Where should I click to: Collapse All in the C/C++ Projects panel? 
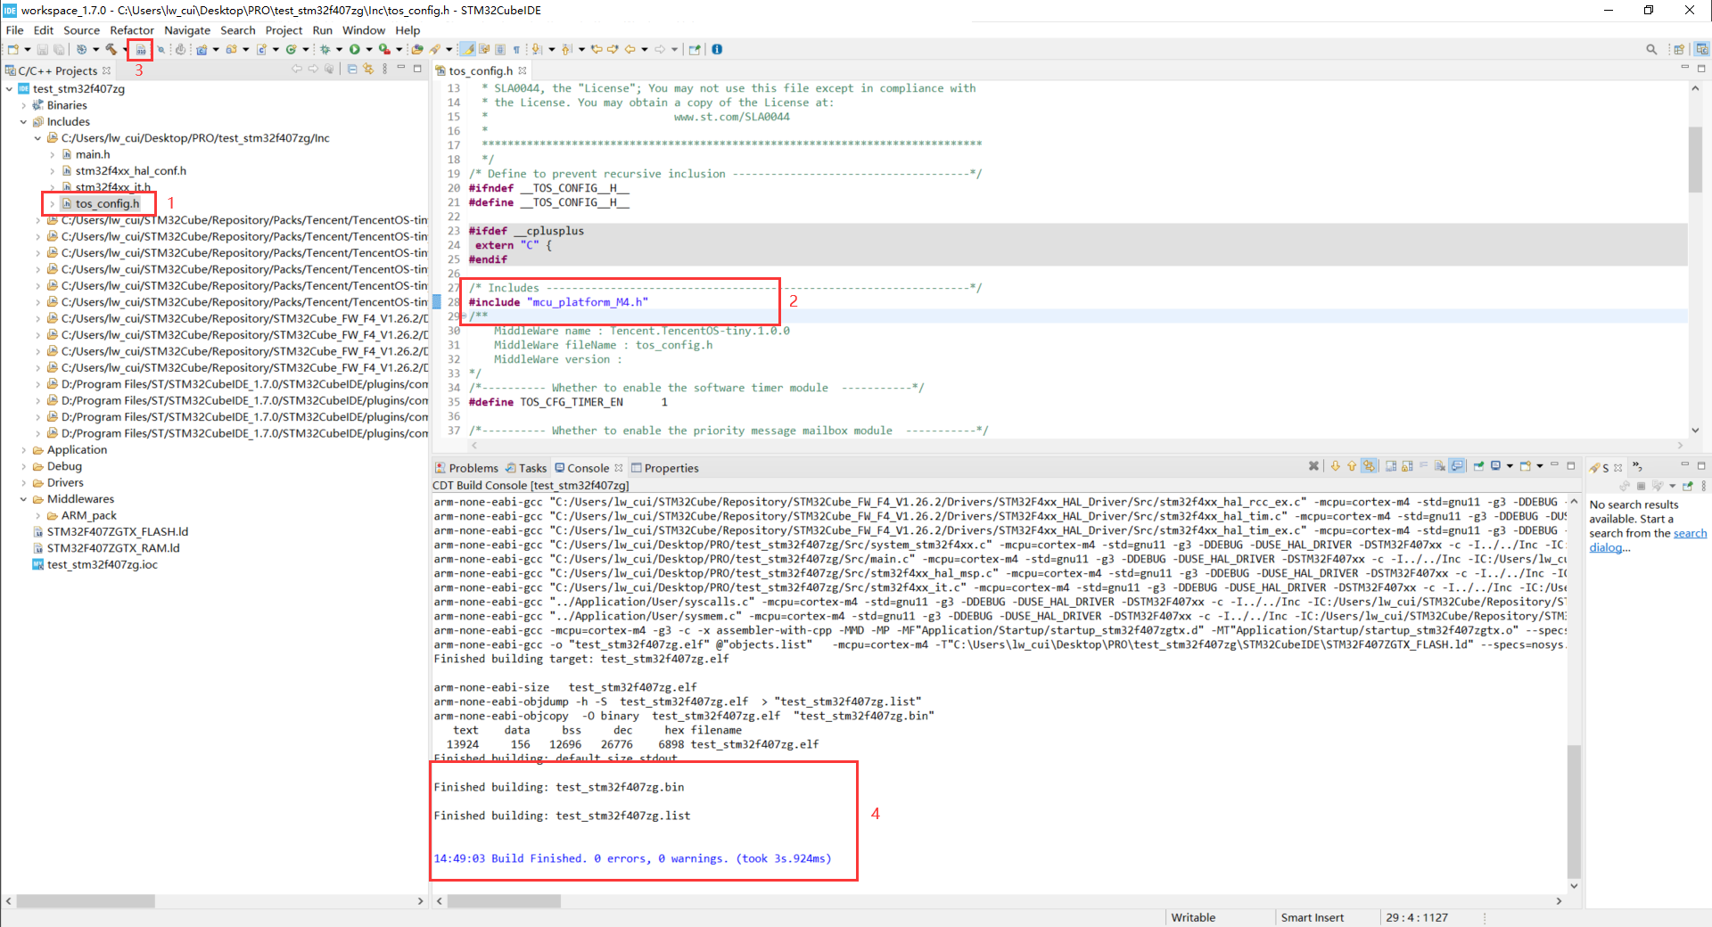tap(352, 69)
